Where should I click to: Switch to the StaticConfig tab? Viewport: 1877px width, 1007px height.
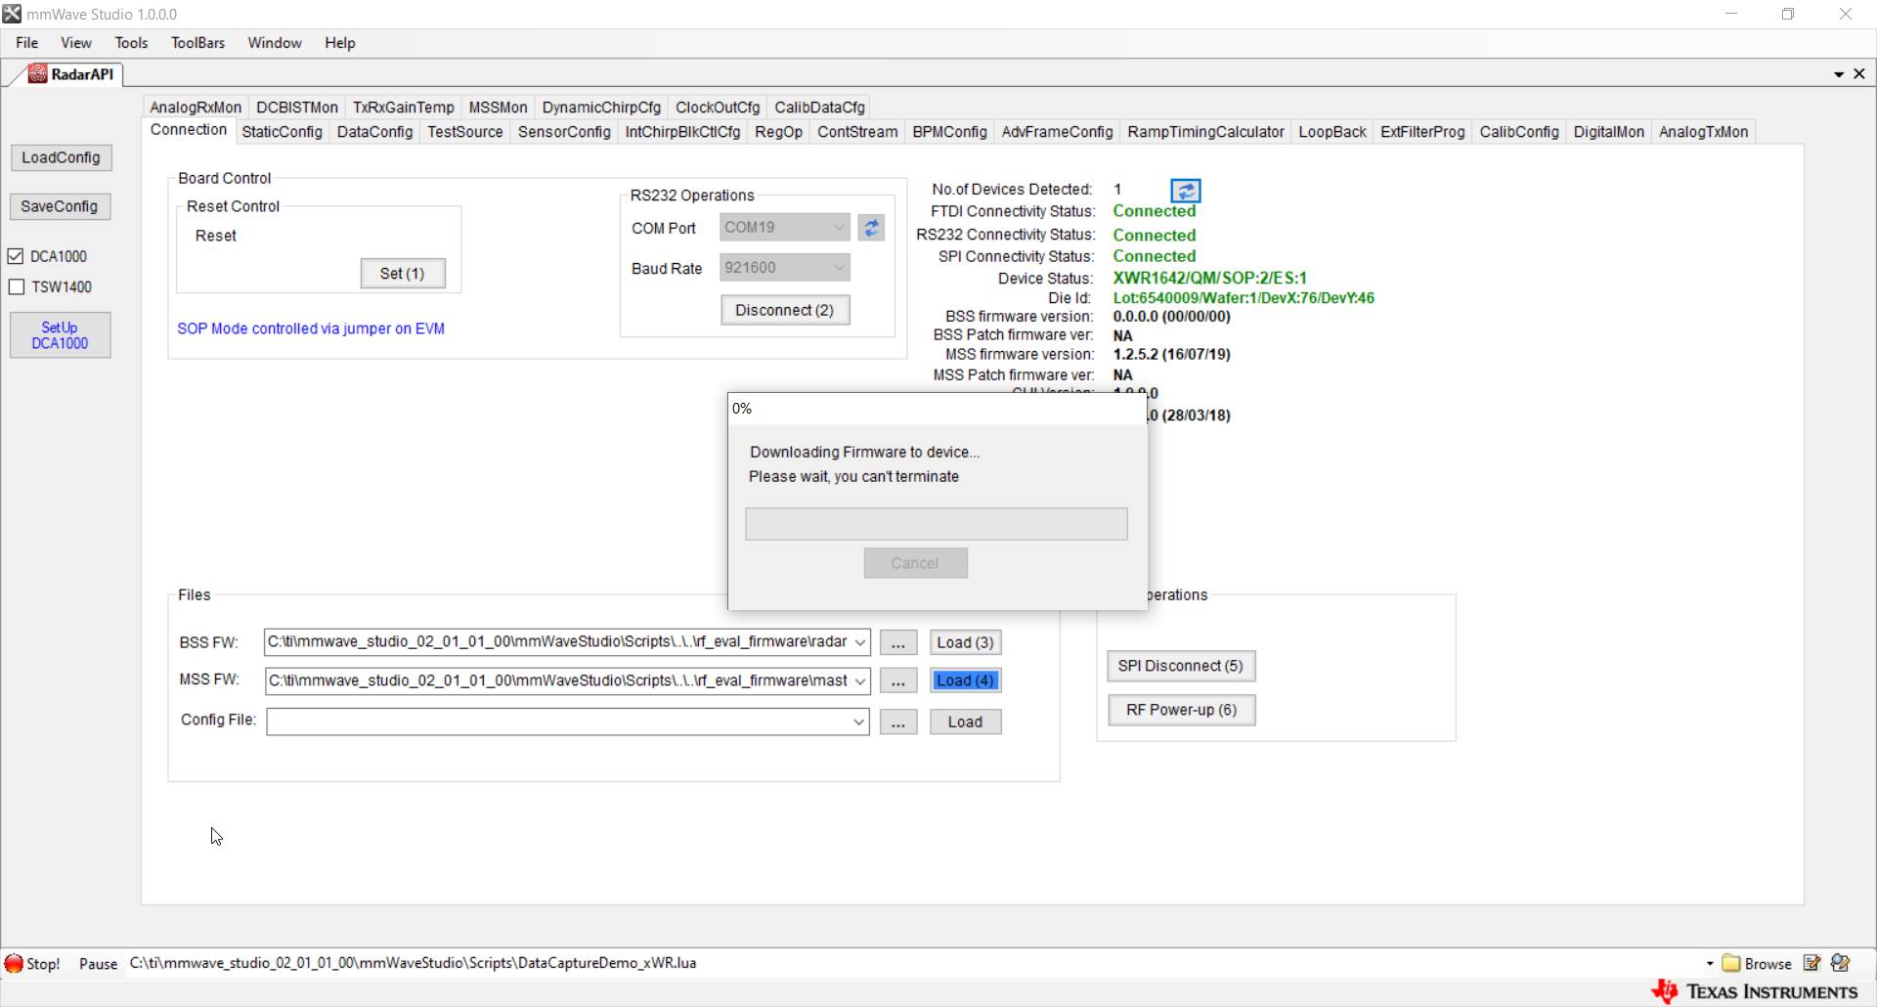point(282,132)
